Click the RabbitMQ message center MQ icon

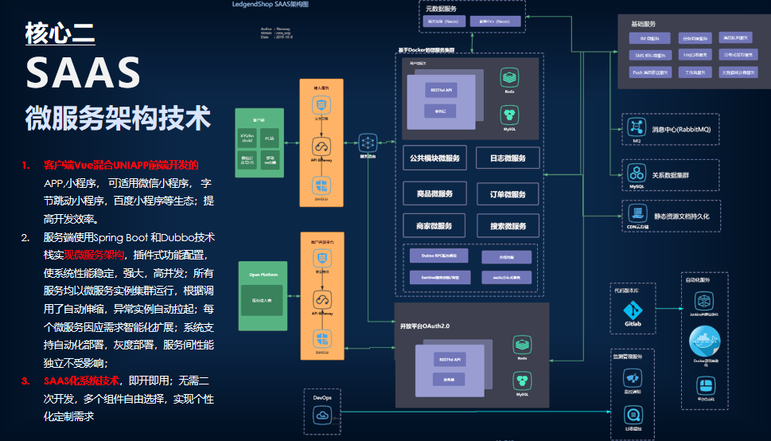(637, 127)
